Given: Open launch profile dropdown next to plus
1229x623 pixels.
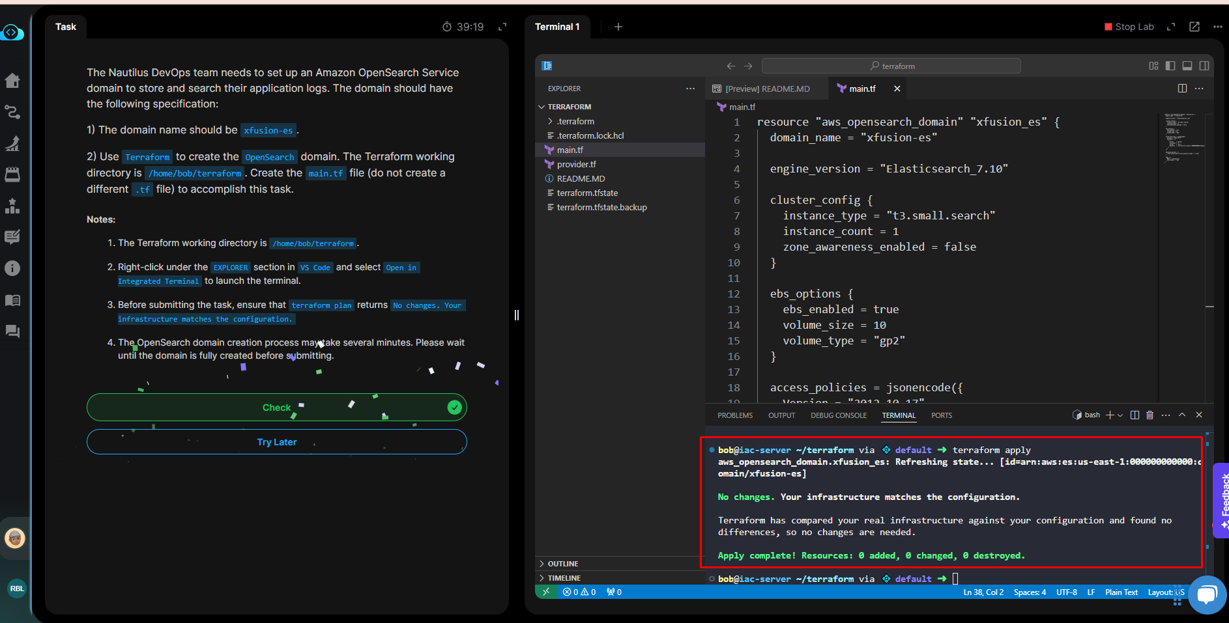Looking at the screenshot, I should pyautogui.click(x=1120, y=415).
